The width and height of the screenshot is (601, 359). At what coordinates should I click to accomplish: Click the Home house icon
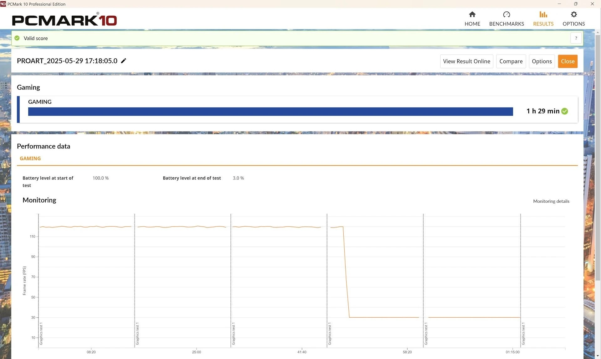tap(472, 14)
